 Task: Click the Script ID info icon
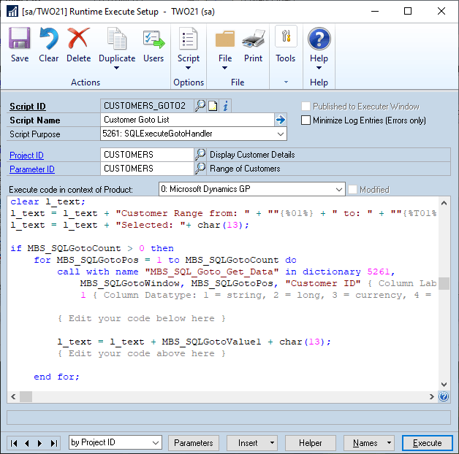click(x=225, y=106)
